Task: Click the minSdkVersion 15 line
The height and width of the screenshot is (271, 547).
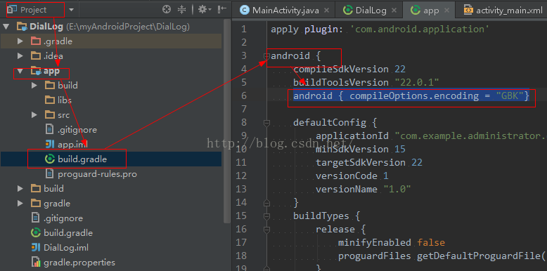Action: tap(361, 150)
